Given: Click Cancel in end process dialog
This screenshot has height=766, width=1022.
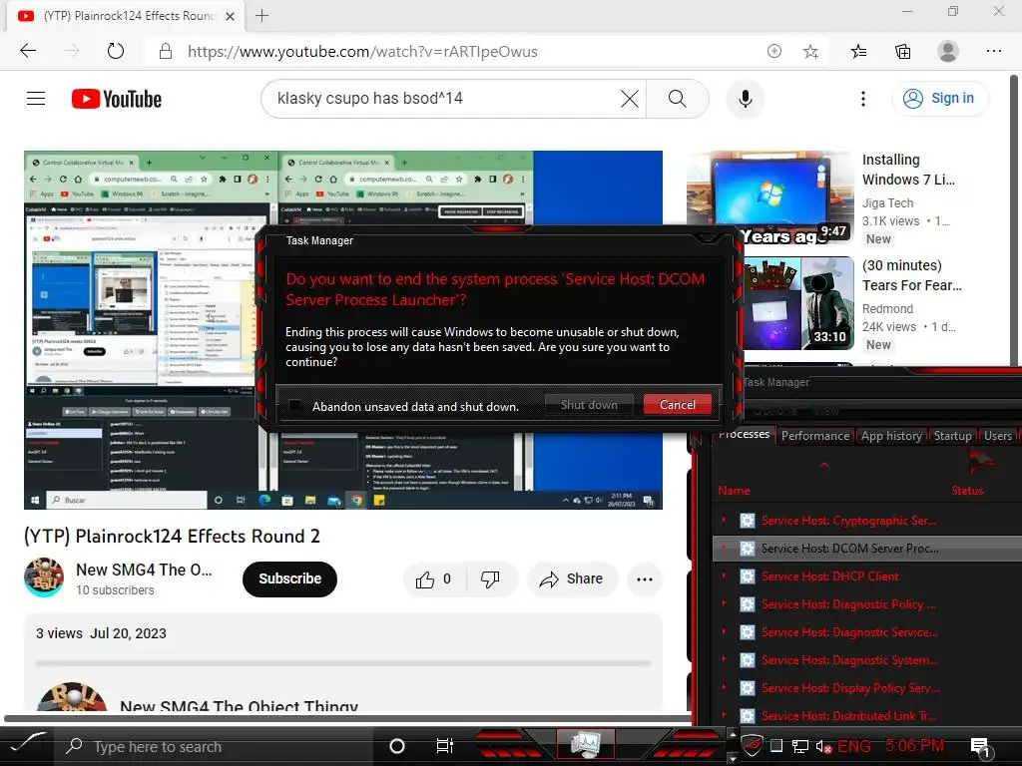Looking at the screenshot, I should pyautogui.click(x=678, y=405).
